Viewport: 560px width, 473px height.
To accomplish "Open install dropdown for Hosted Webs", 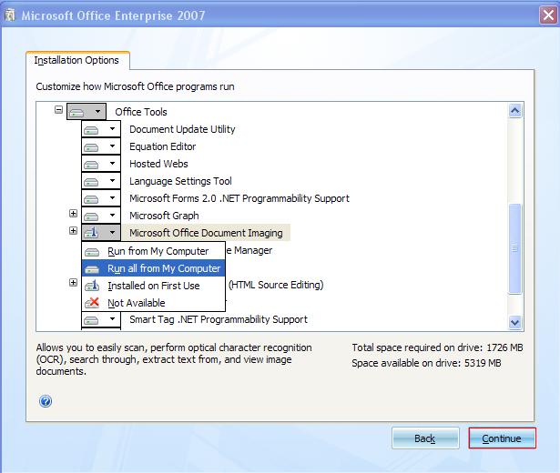I will [x=101, y=164].
